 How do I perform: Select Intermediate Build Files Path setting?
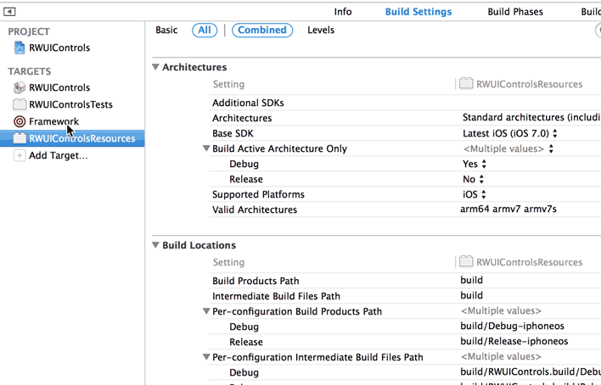276,296
